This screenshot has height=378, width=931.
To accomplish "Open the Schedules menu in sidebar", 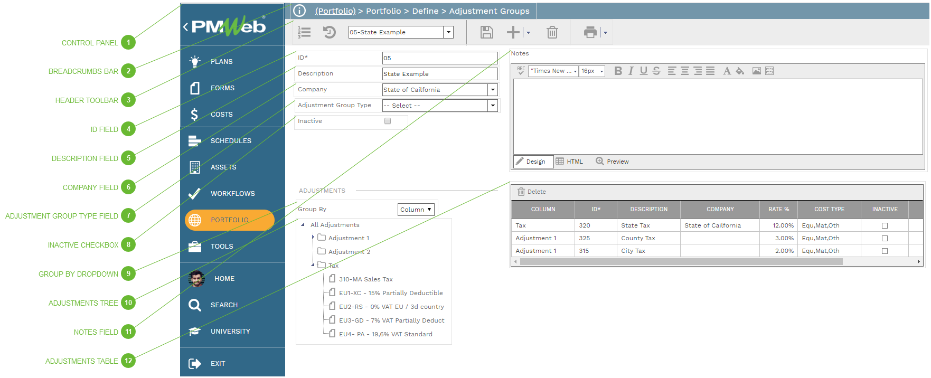I will (231, 141).
